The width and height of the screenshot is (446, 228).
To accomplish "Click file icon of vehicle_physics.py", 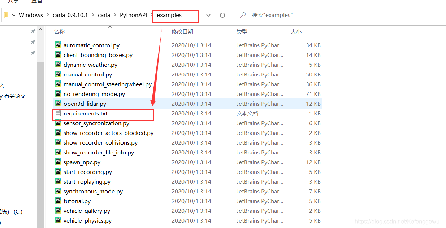I will tap(58, 220).
